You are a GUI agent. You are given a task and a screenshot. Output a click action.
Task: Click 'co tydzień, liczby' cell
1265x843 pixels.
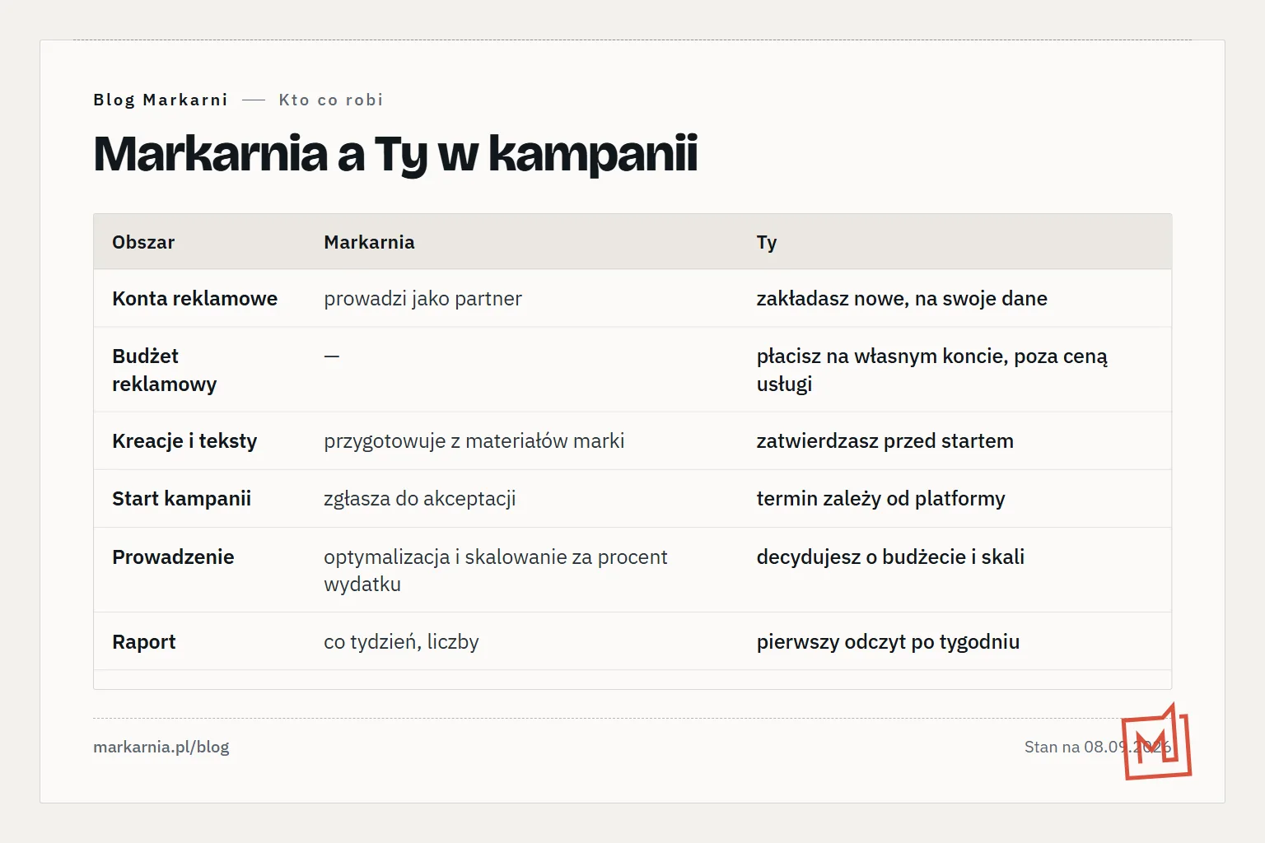tap(401, 641)
